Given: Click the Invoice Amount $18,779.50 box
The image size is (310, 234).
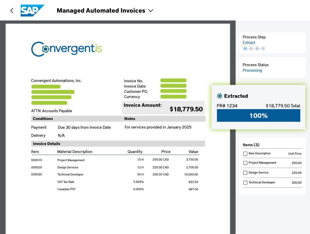Looking at the screenshot, I should tap(163, 107).
